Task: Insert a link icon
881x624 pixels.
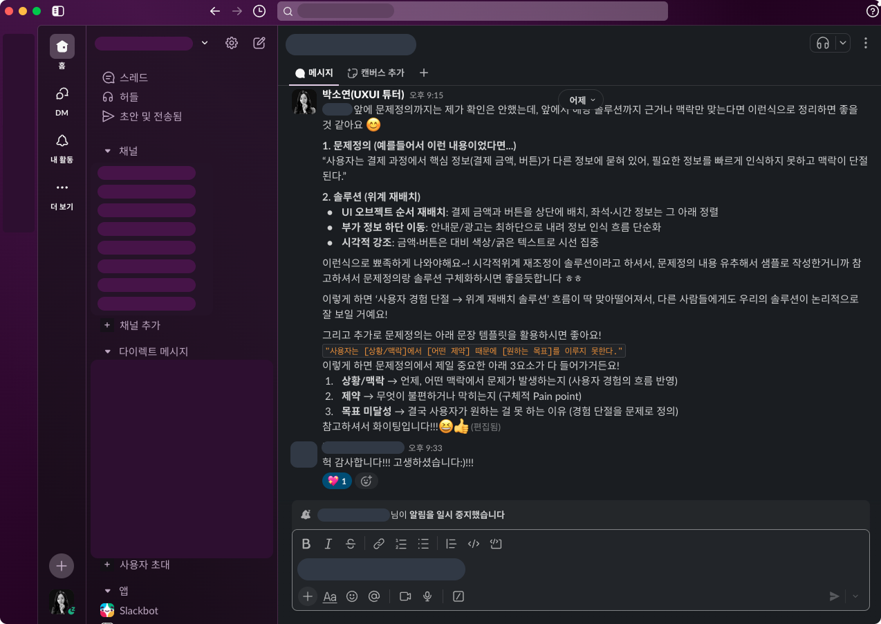Action: pyautogui.click(x=379, y=544)
